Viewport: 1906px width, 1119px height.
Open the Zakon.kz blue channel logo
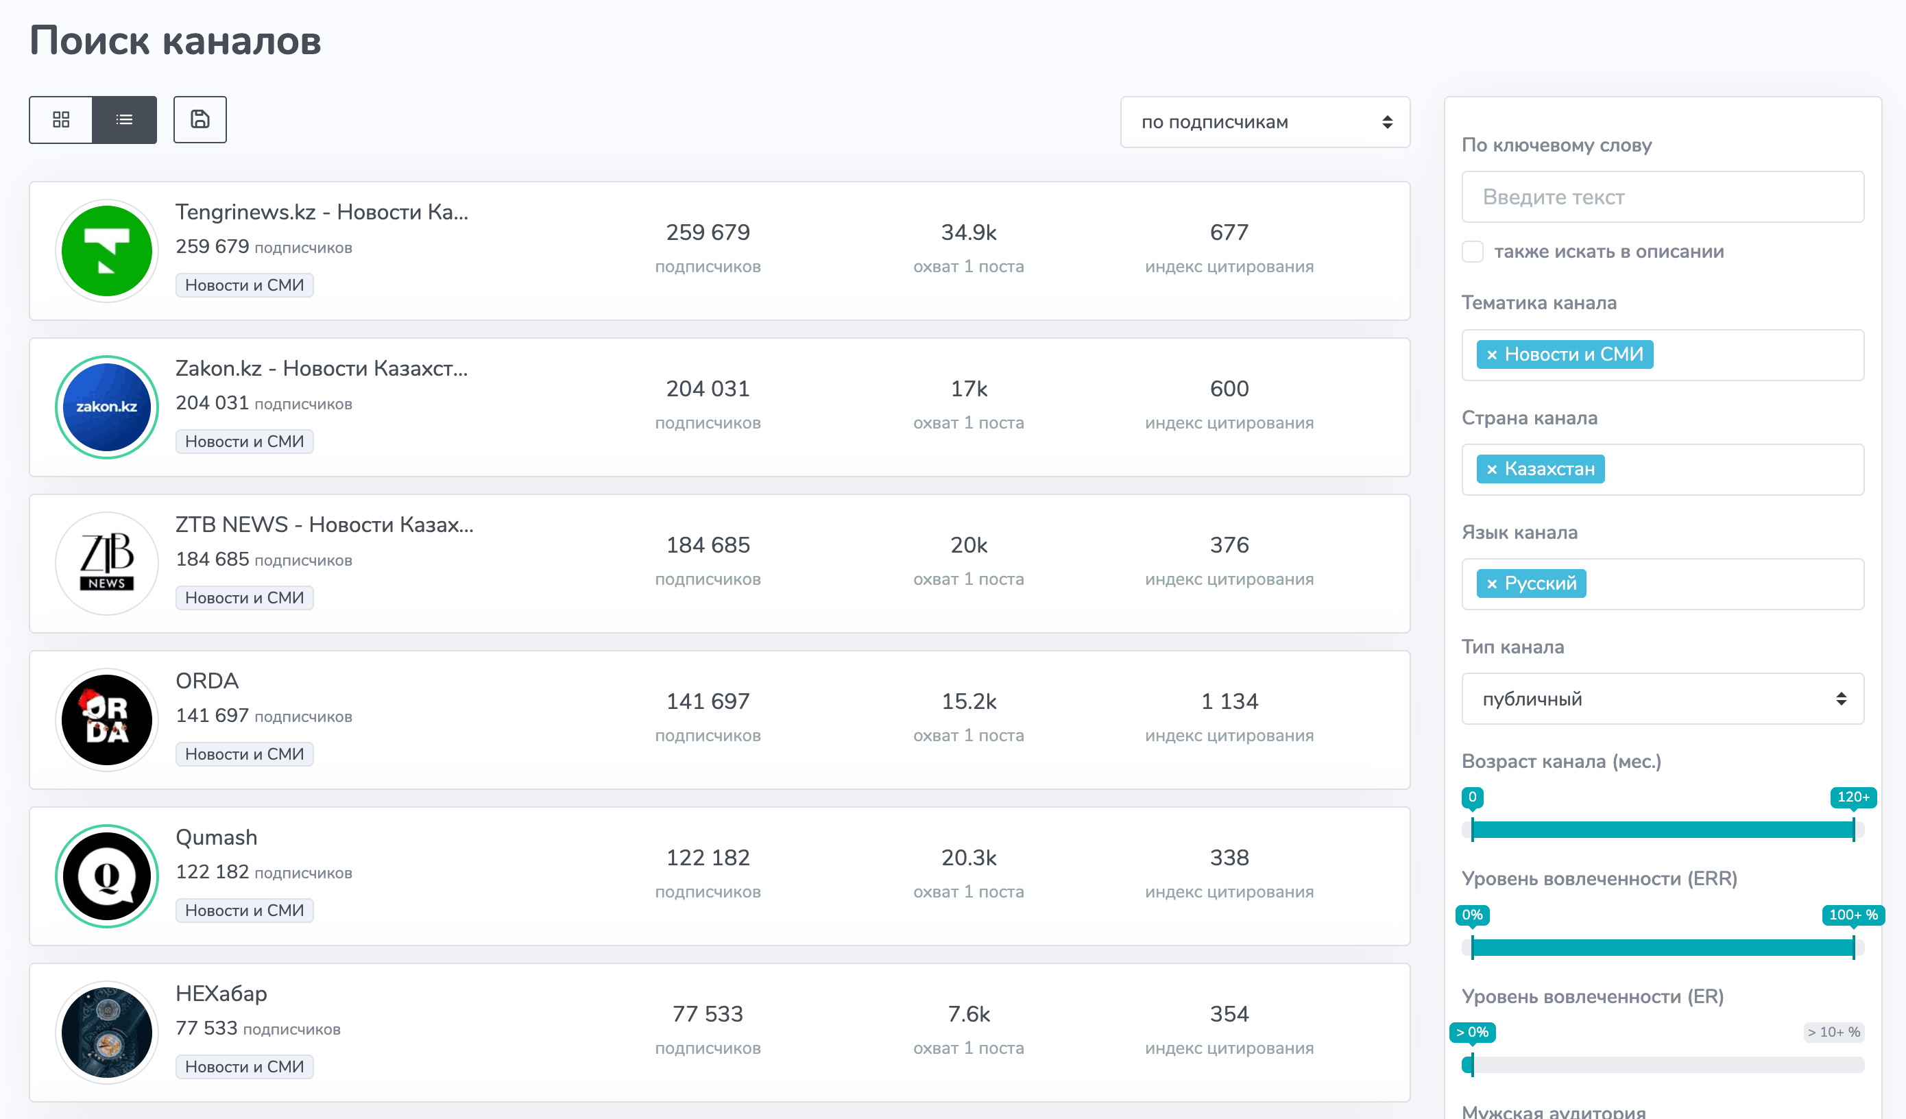[x=107, y=407]
